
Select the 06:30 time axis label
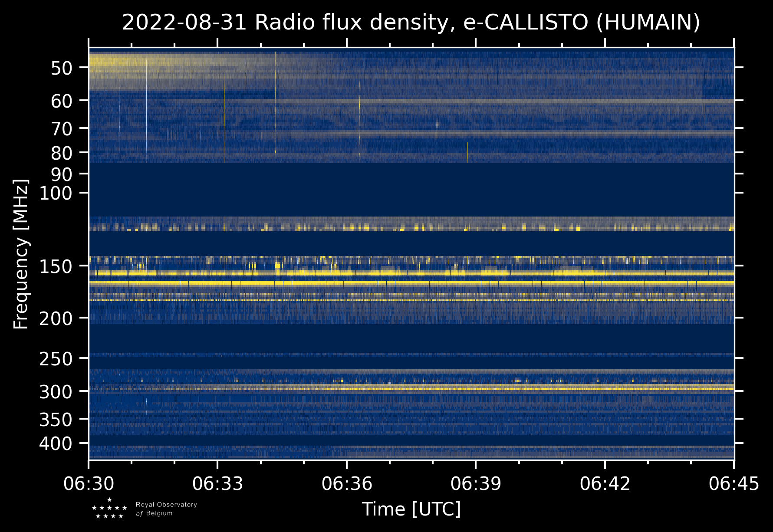89,483
